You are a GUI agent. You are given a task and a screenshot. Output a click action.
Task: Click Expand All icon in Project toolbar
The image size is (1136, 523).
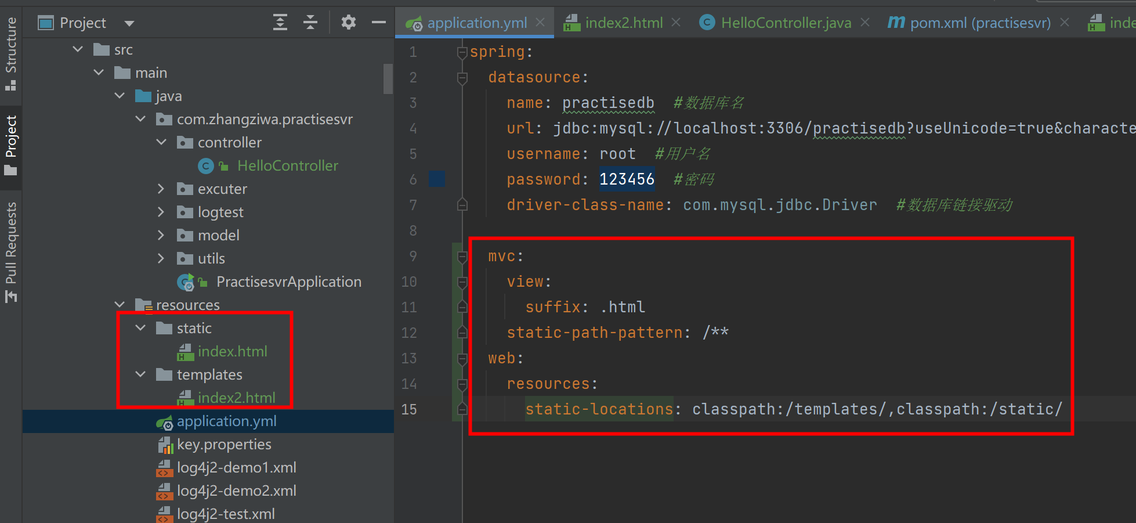click(x=280, y=23)
